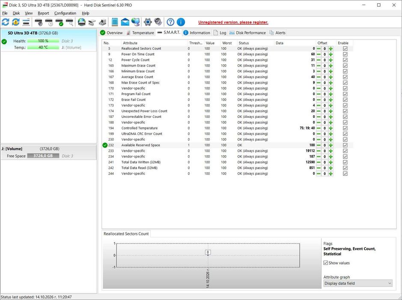Image resolution: width=402 pixels, height=300 pixels.
Task: Uncheck Enable for Reallocated Sectors Count
Action: tap(345, 48)
